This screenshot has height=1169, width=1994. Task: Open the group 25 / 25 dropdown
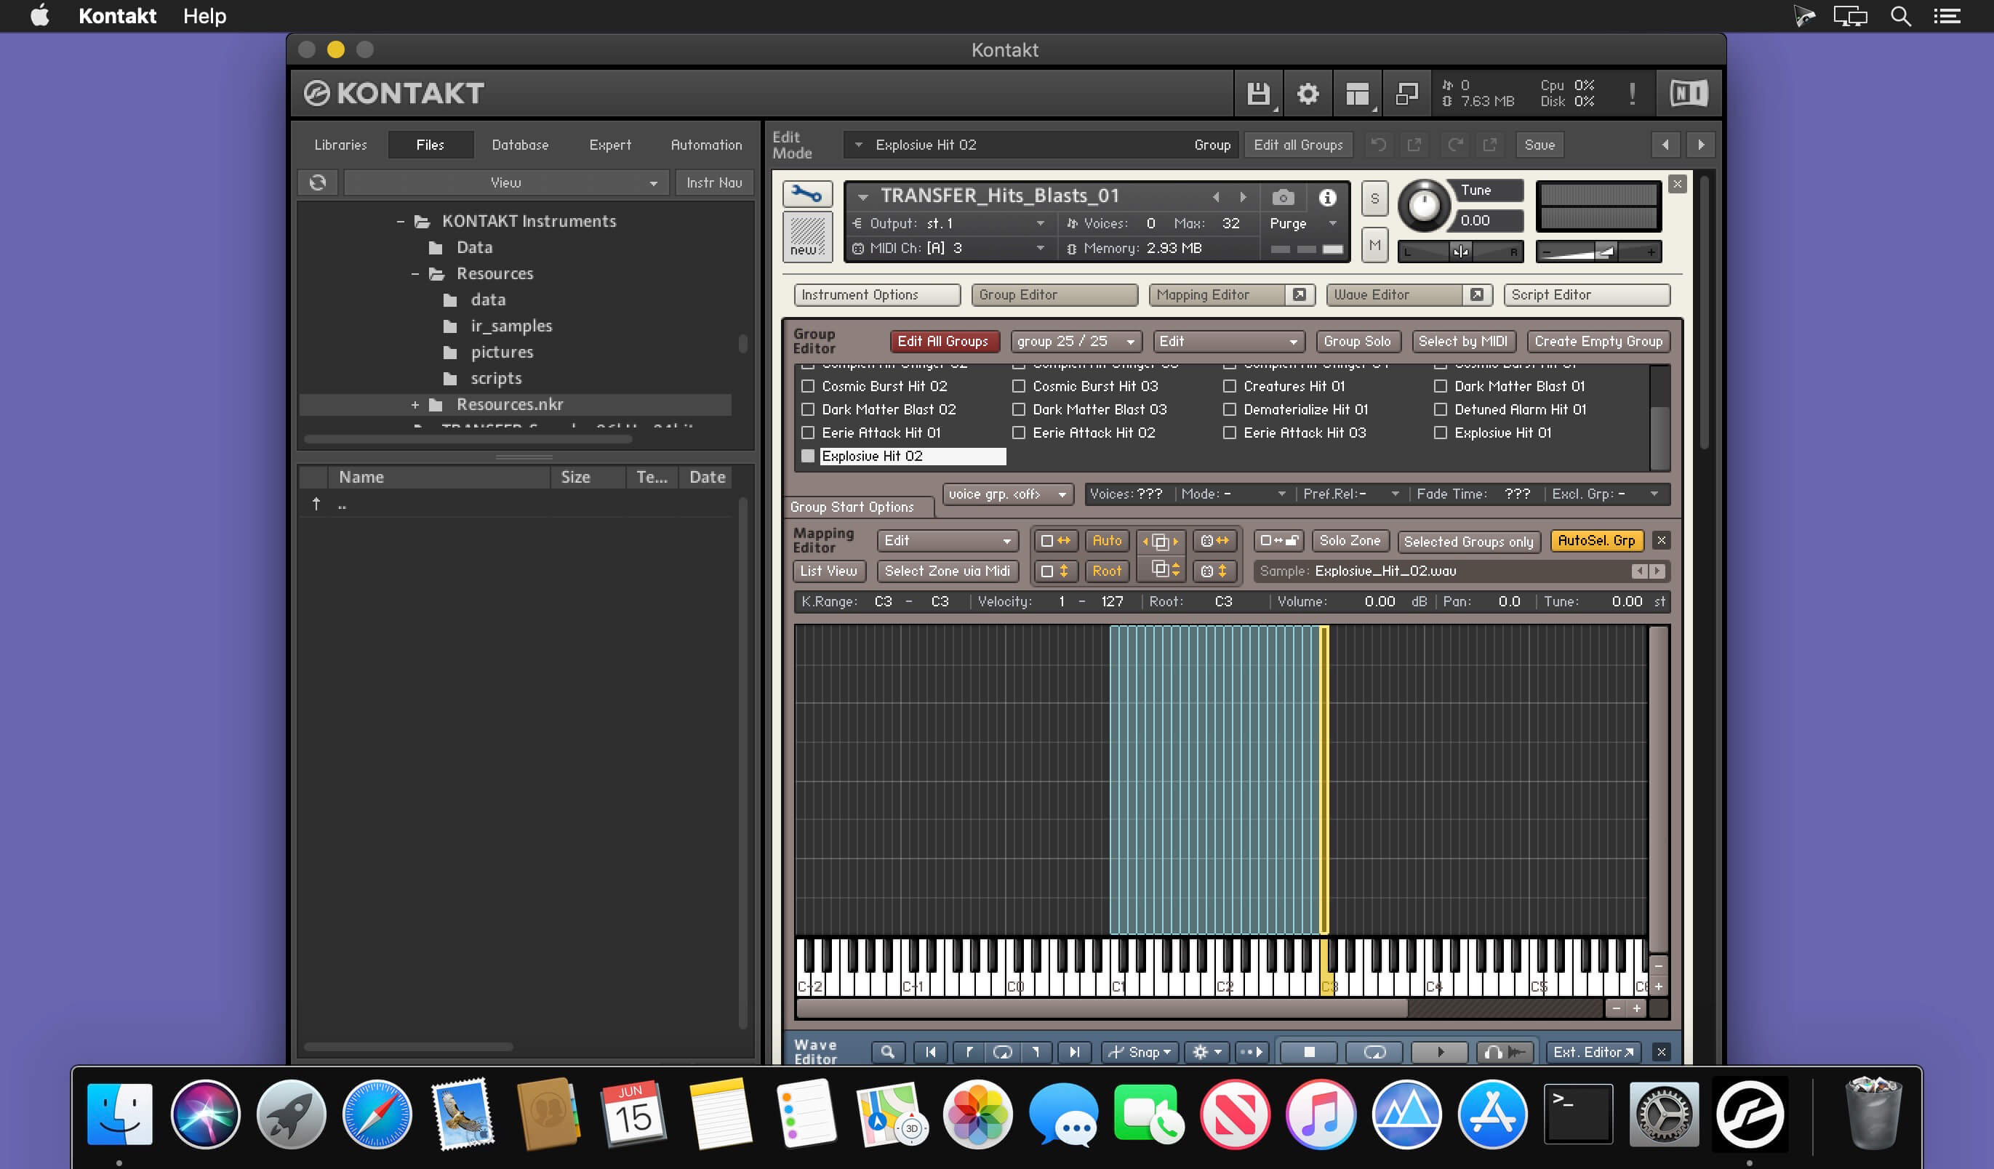[x=1076, y=342]
